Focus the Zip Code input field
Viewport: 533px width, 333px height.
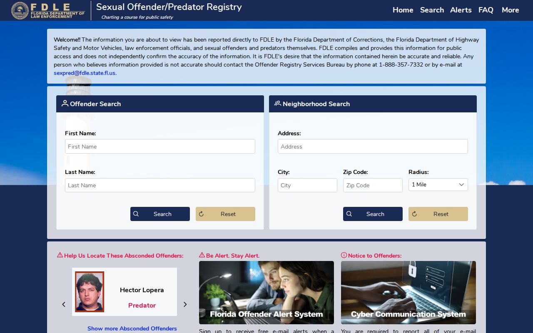click(x=373, y=185)
